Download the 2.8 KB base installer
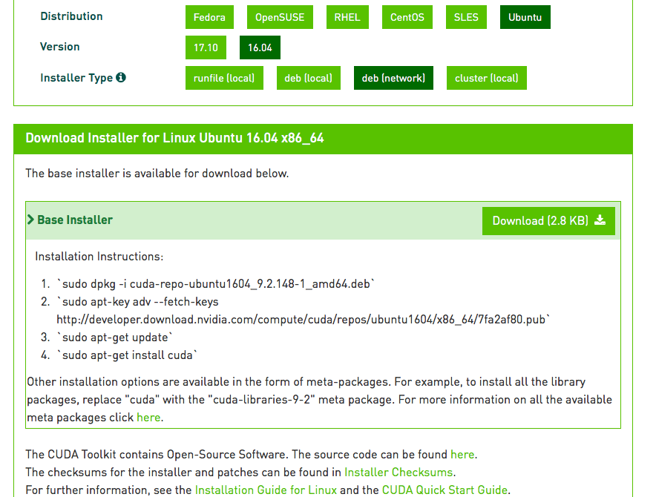 tap(548, 221)
